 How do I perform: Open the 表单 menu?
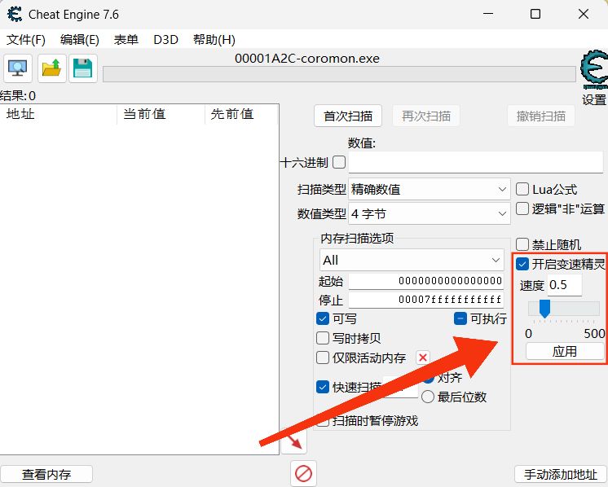pyautogui.click(x=126, y=40)
